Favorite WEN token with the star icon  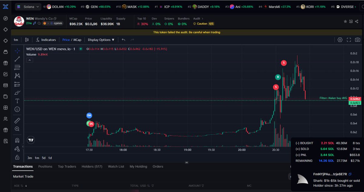coord(345,22)
